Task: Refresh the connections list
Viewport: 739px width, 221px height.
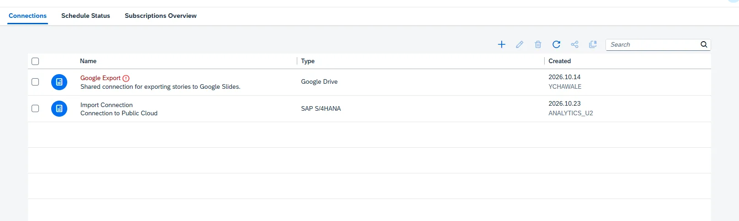Action: pos(556,44)
